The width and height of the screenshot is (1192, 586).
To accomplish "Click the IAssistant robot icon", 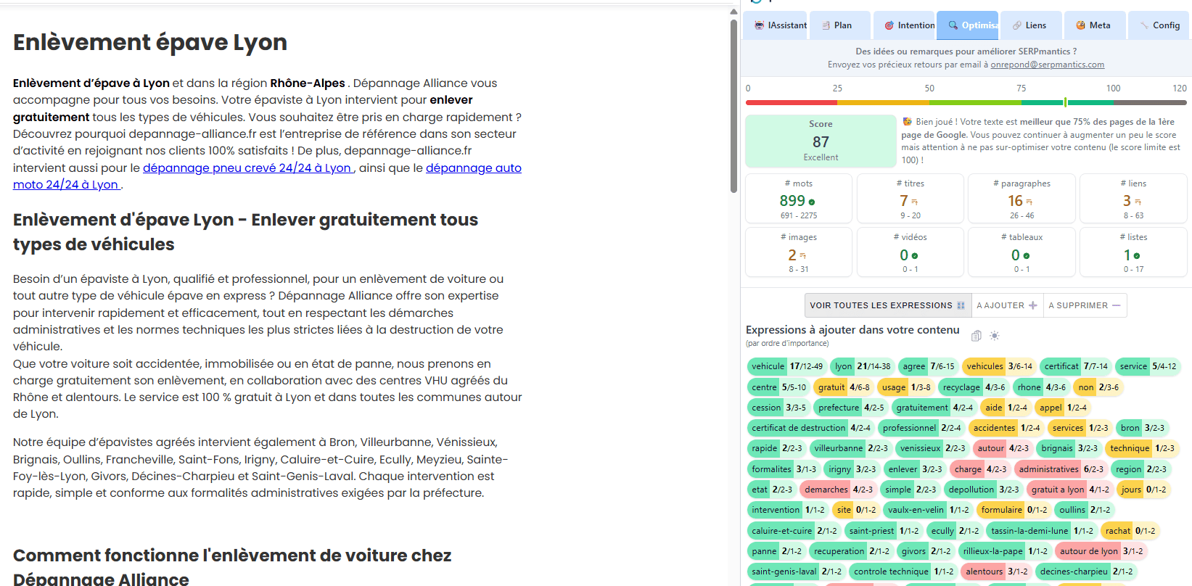I will 760,25.
